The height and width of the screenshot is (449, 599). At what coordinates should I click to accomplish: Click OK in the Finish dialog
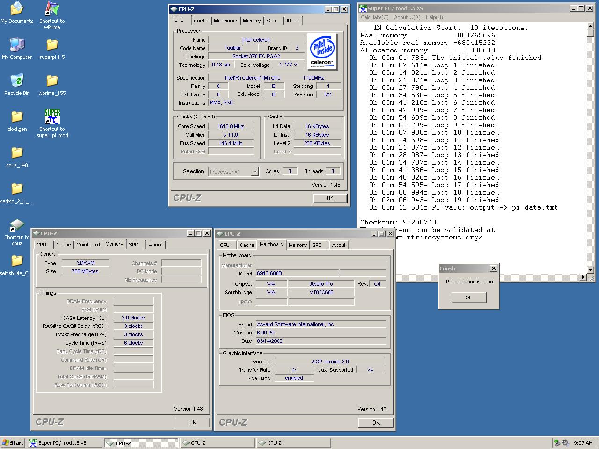[468, 297]
